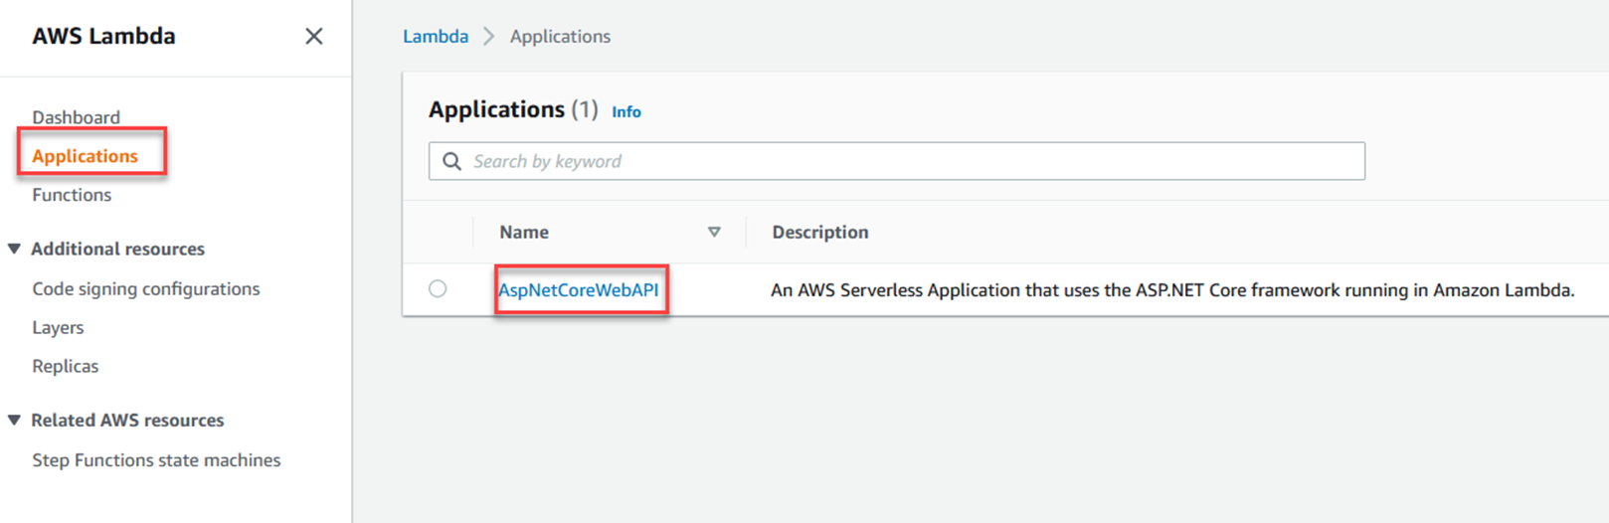Open the AspNetCoreWebAPI application link
Image resolution: width=1609 pixels, height=523 pixels.
(578, 290)
